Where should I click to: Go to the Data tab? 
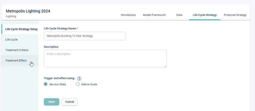point(179,15)
